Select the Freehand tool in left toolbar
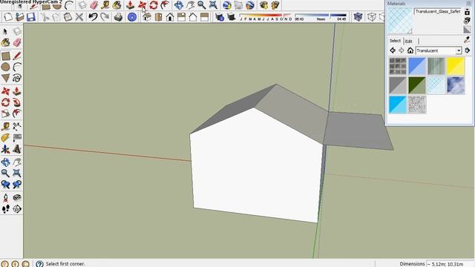The height and width of the screenshot is (267, 475). (17, 78)
